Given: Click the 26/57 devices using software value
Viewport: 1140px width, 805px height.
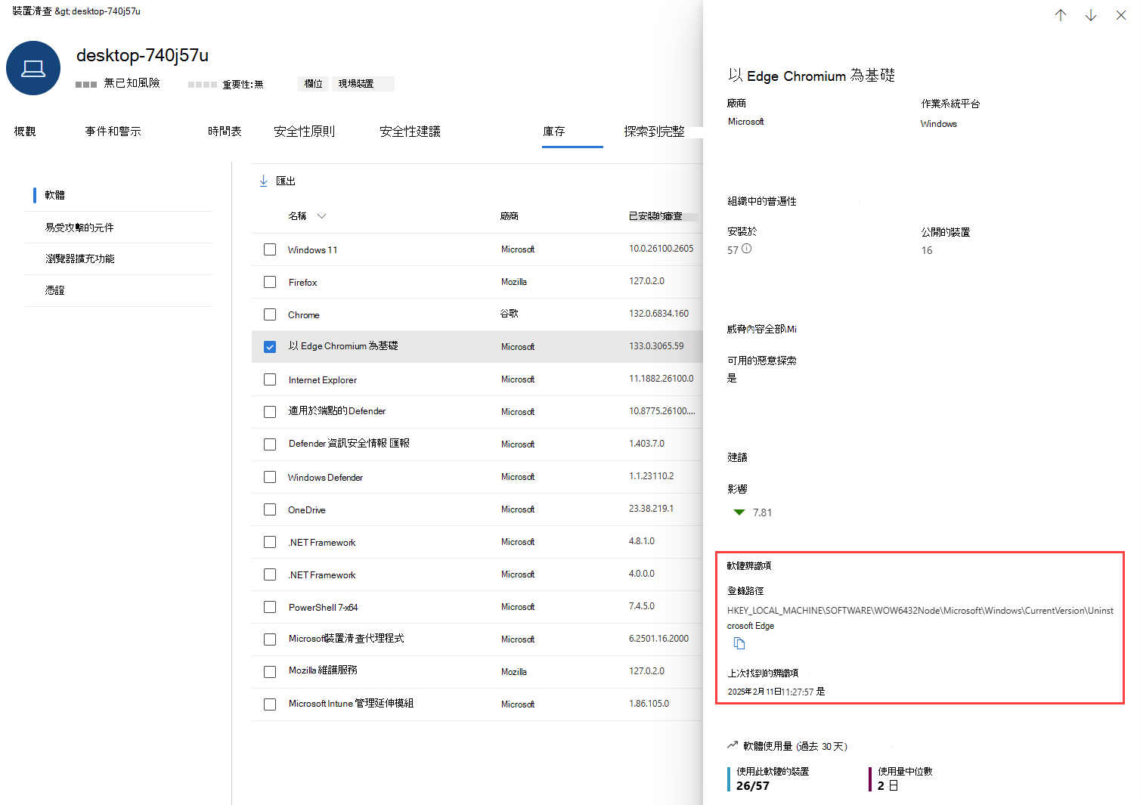Looking at the screenshot, I should coord(753,786).
